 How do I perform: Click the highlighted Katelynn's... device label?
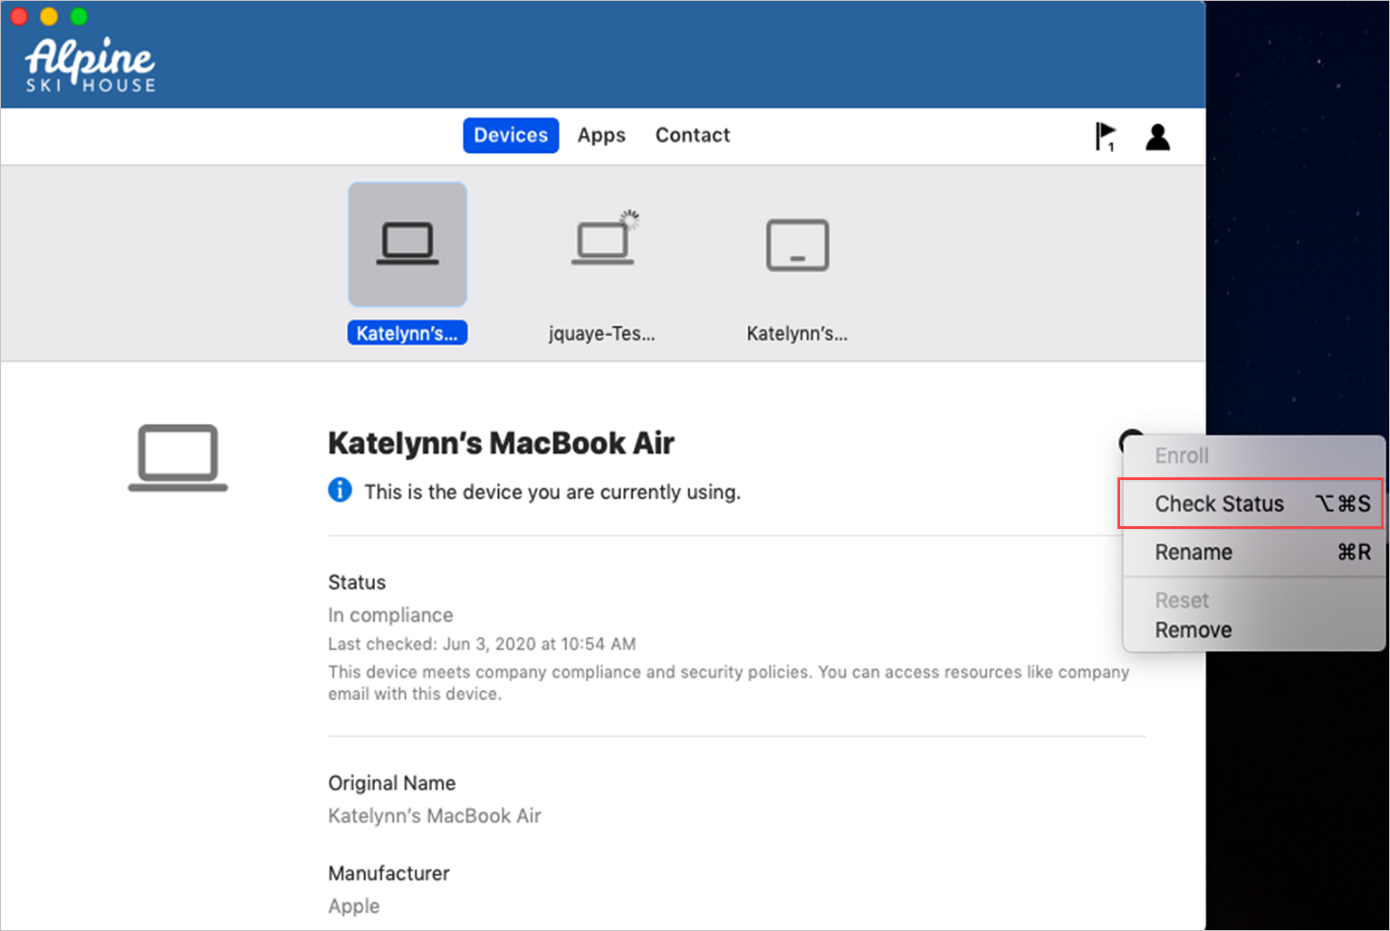click(407, 333)
